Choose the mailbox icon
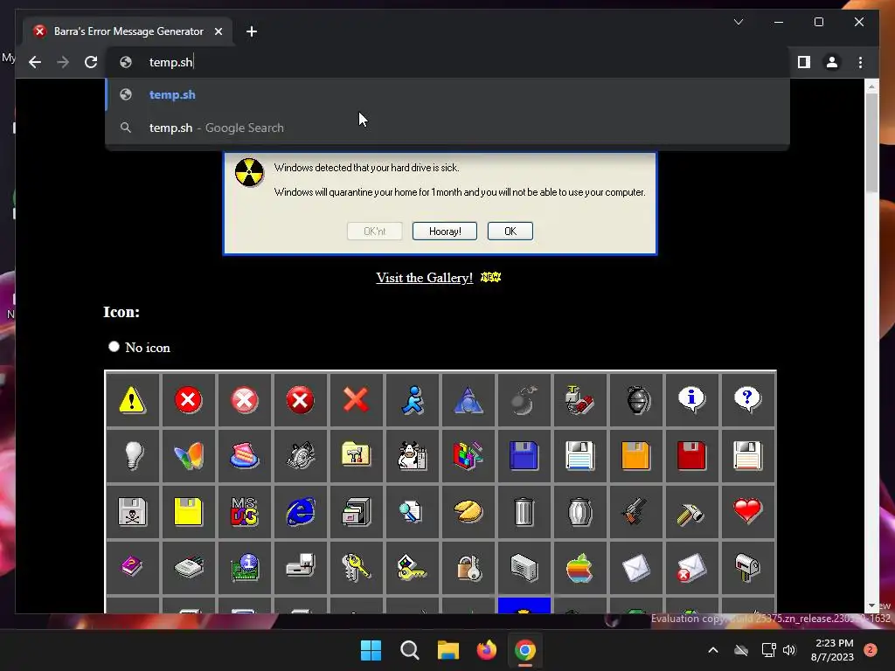 click(747, 567)
